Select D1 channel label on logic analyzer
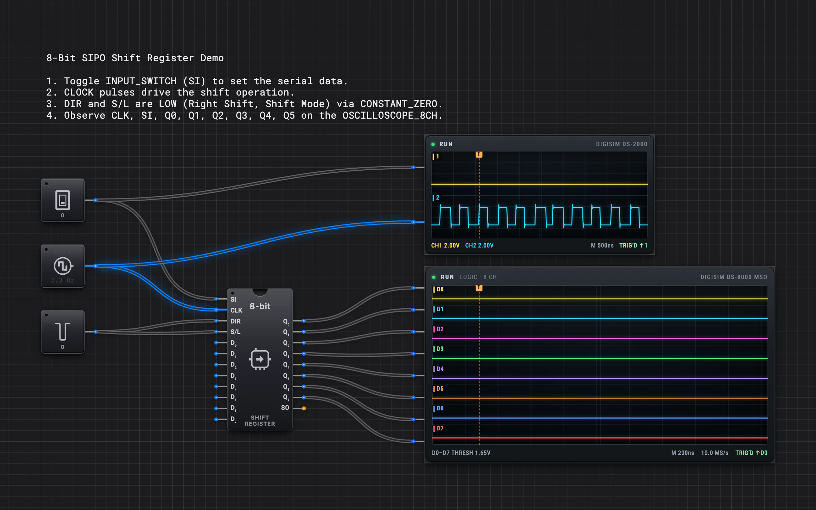 [x=438, y=309]
